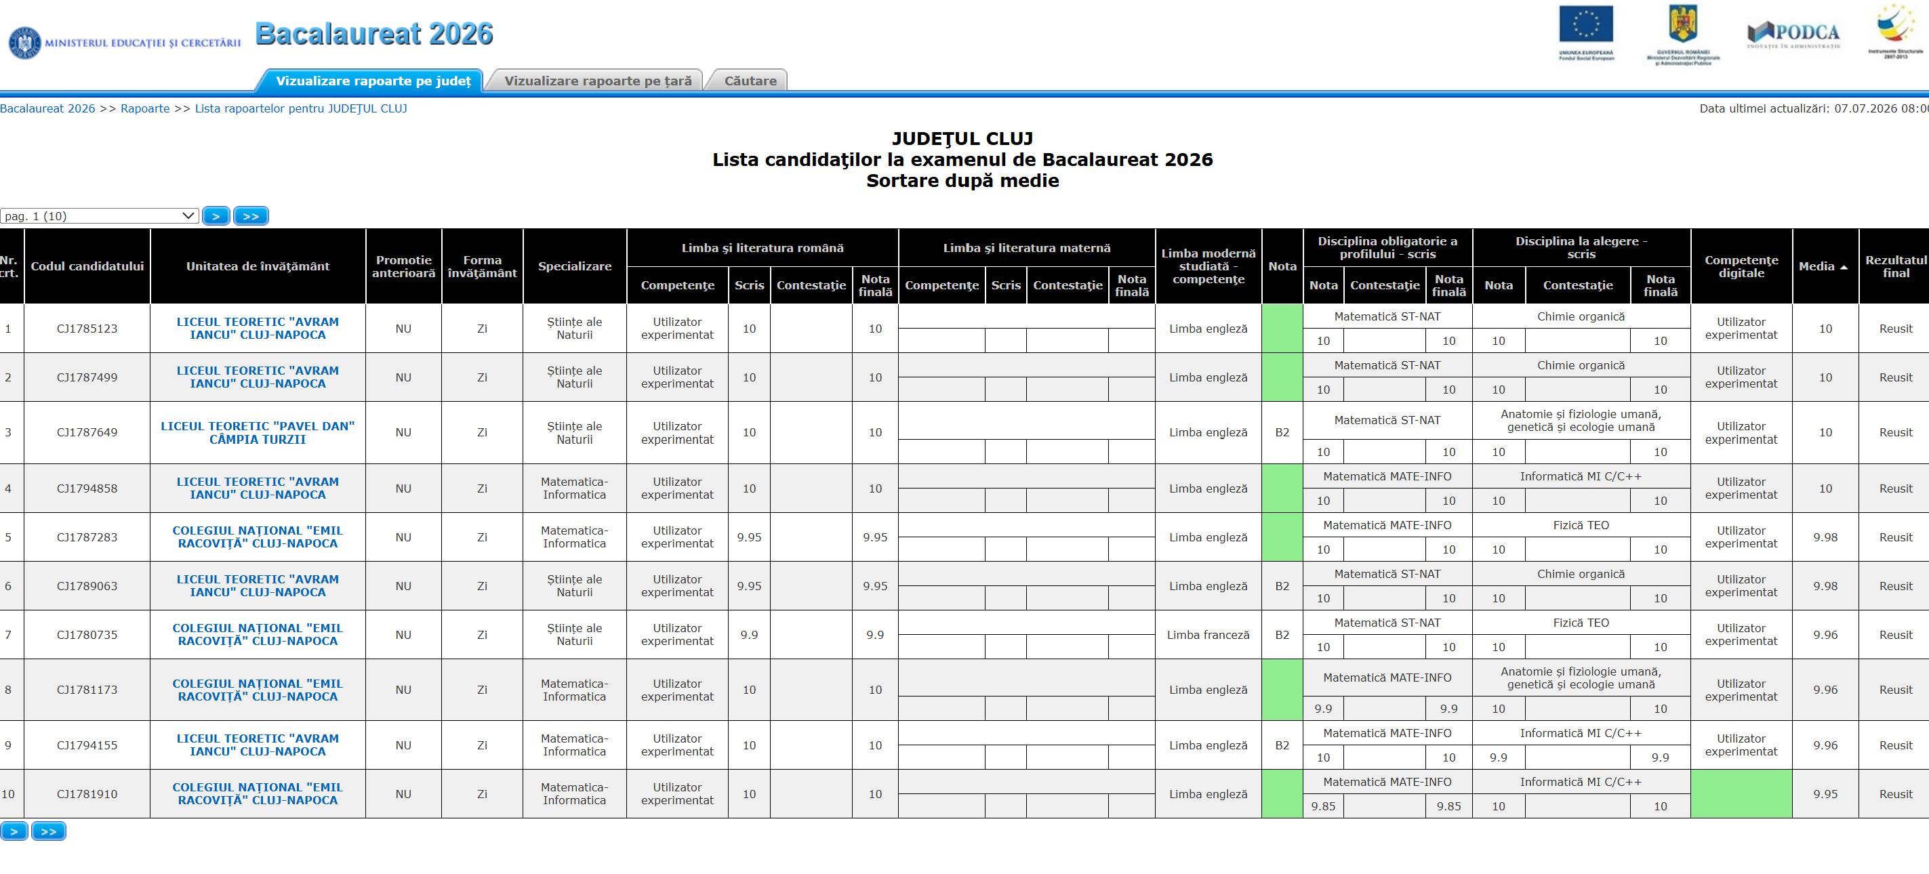
Task: Click candidate code CJ1787283 cell
Action: [87, 537]
